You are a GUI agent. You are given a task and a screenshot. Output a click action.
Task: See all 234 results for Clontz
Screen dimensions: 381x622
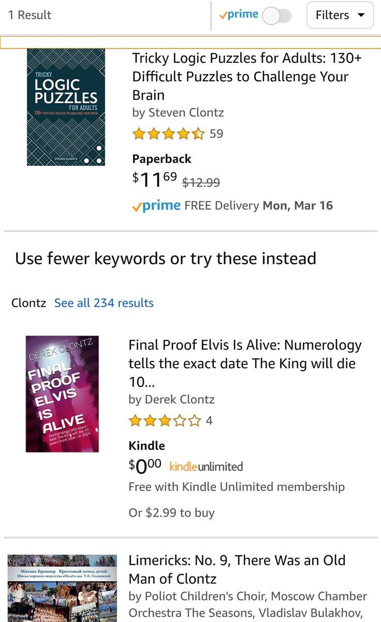pyautogui.click(x=104, y=303)
